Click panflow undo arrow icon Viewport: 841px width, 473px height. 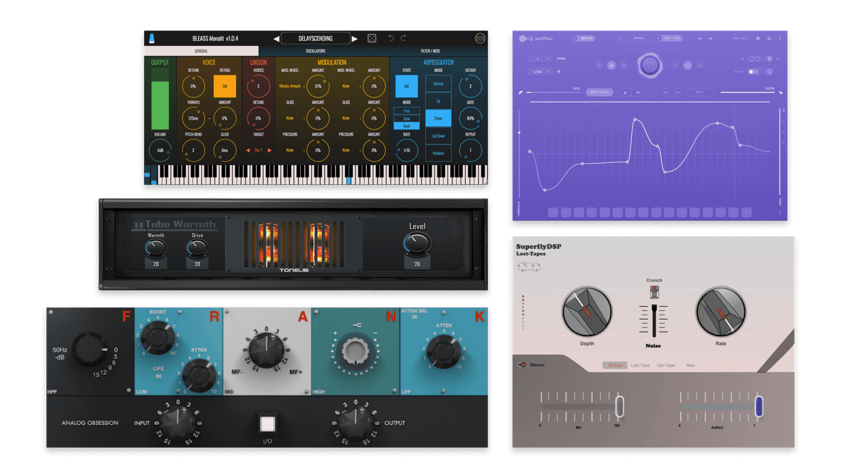click(x=700, y=39)
